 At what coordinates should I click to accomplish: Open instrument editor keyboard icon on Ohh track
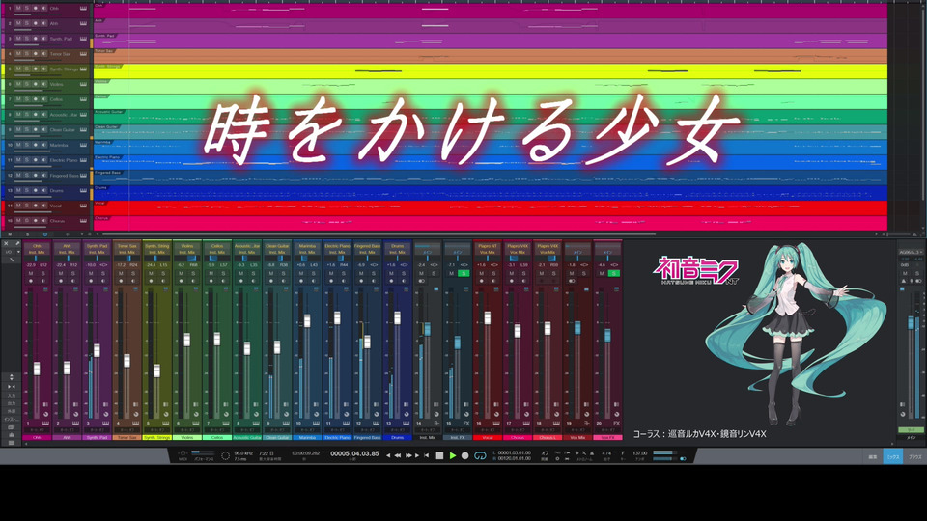click(83, 9)
